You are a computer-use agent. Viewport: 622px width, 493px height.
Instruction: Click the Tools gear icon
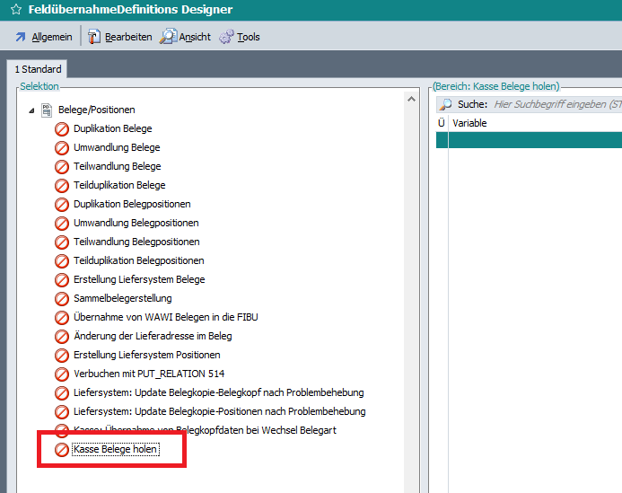click(x=227, y=37)
